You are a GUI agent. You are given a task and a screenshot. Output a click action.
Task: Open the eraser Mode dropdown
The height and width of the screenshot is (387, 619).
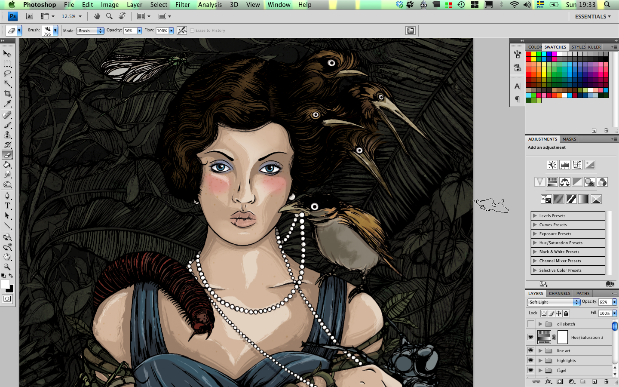(90, 31)
